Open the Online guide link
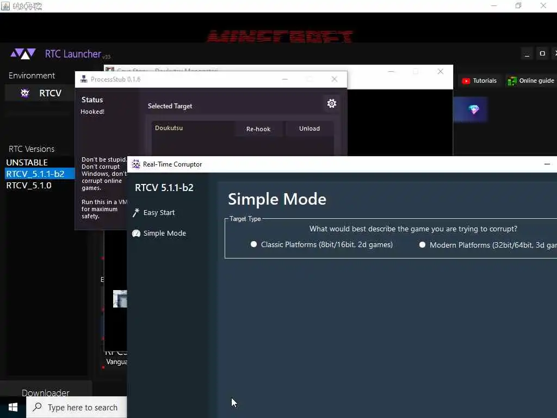Viewport: 557px width, 418px height. click(531, 81)
